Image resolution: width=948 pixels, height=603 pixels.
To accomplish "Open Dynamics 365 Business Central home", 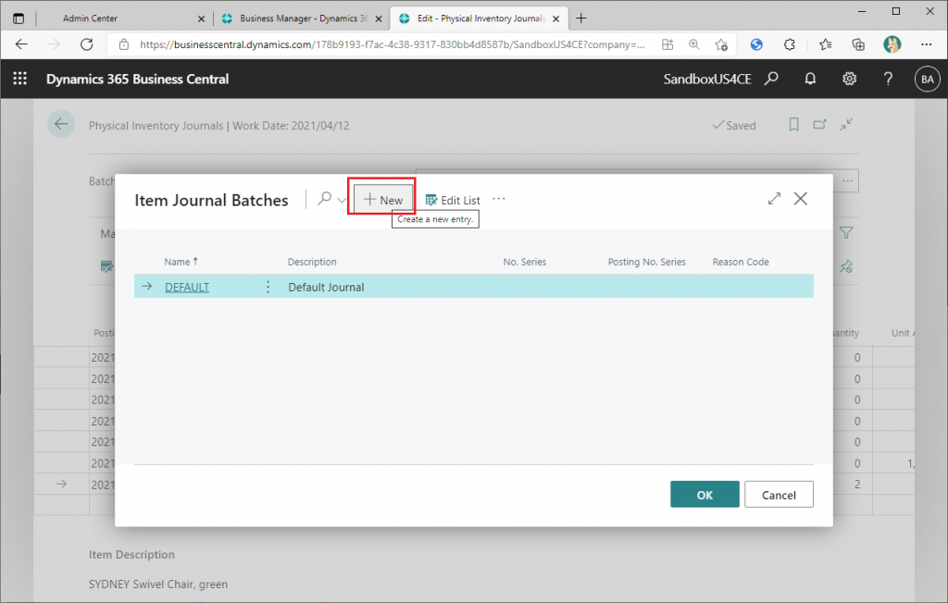I will pos(137,79).
